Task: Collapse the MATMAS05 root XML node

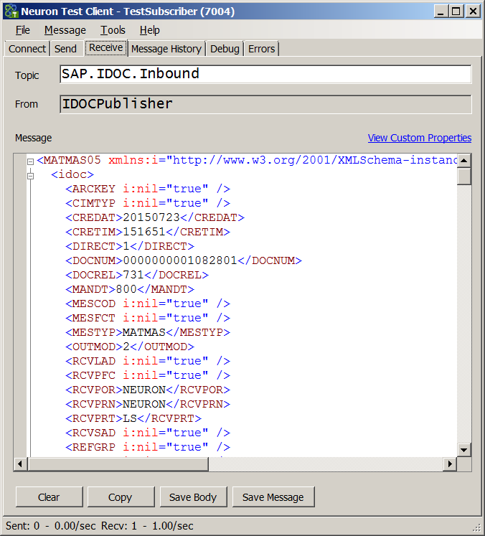Action: click(30, 161)
